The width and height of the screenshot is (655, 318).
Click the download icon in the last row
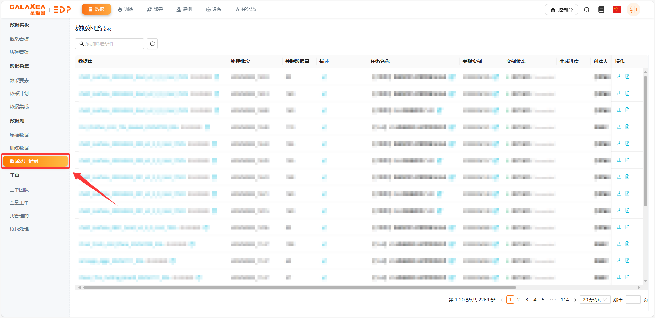point(619,277)
